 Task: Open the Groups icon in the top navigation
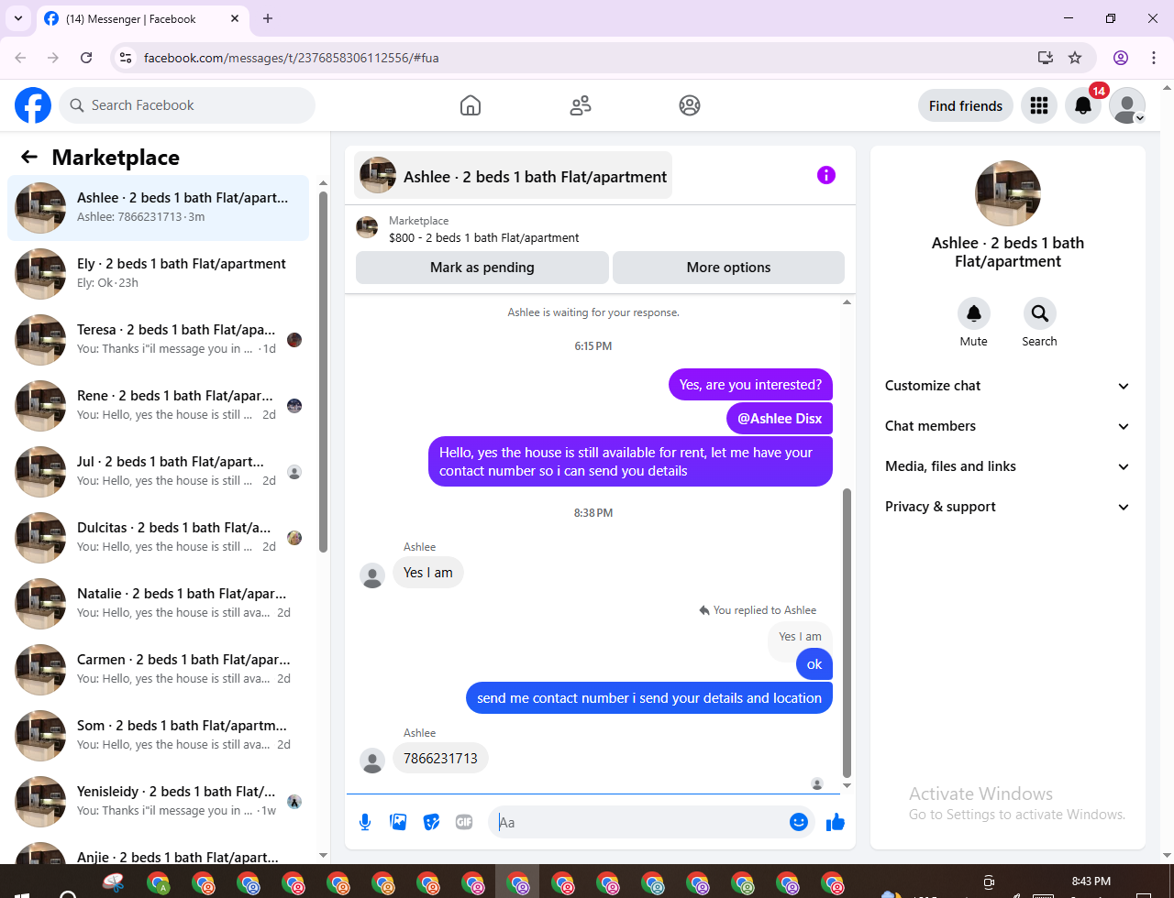690,105
